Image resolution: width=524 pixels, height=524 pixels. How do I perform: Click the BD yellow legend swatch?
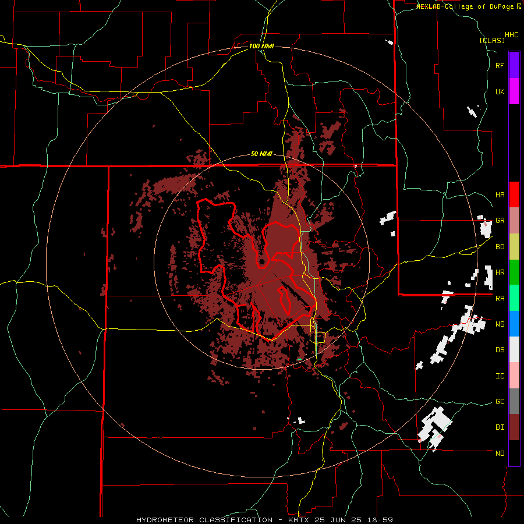(514, 247)
